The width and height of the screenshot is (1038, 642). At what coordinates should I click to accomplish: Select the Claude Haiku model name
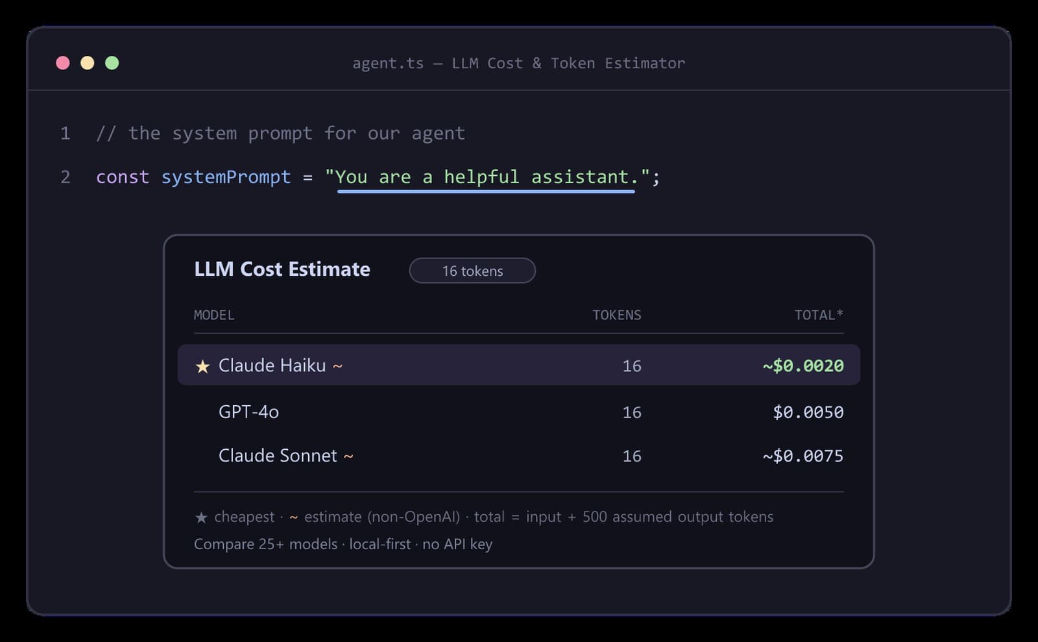tap(272, 365)
